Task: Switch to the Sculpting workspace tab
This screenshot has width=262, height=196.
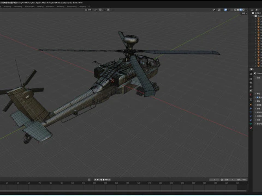Action: 8,7
